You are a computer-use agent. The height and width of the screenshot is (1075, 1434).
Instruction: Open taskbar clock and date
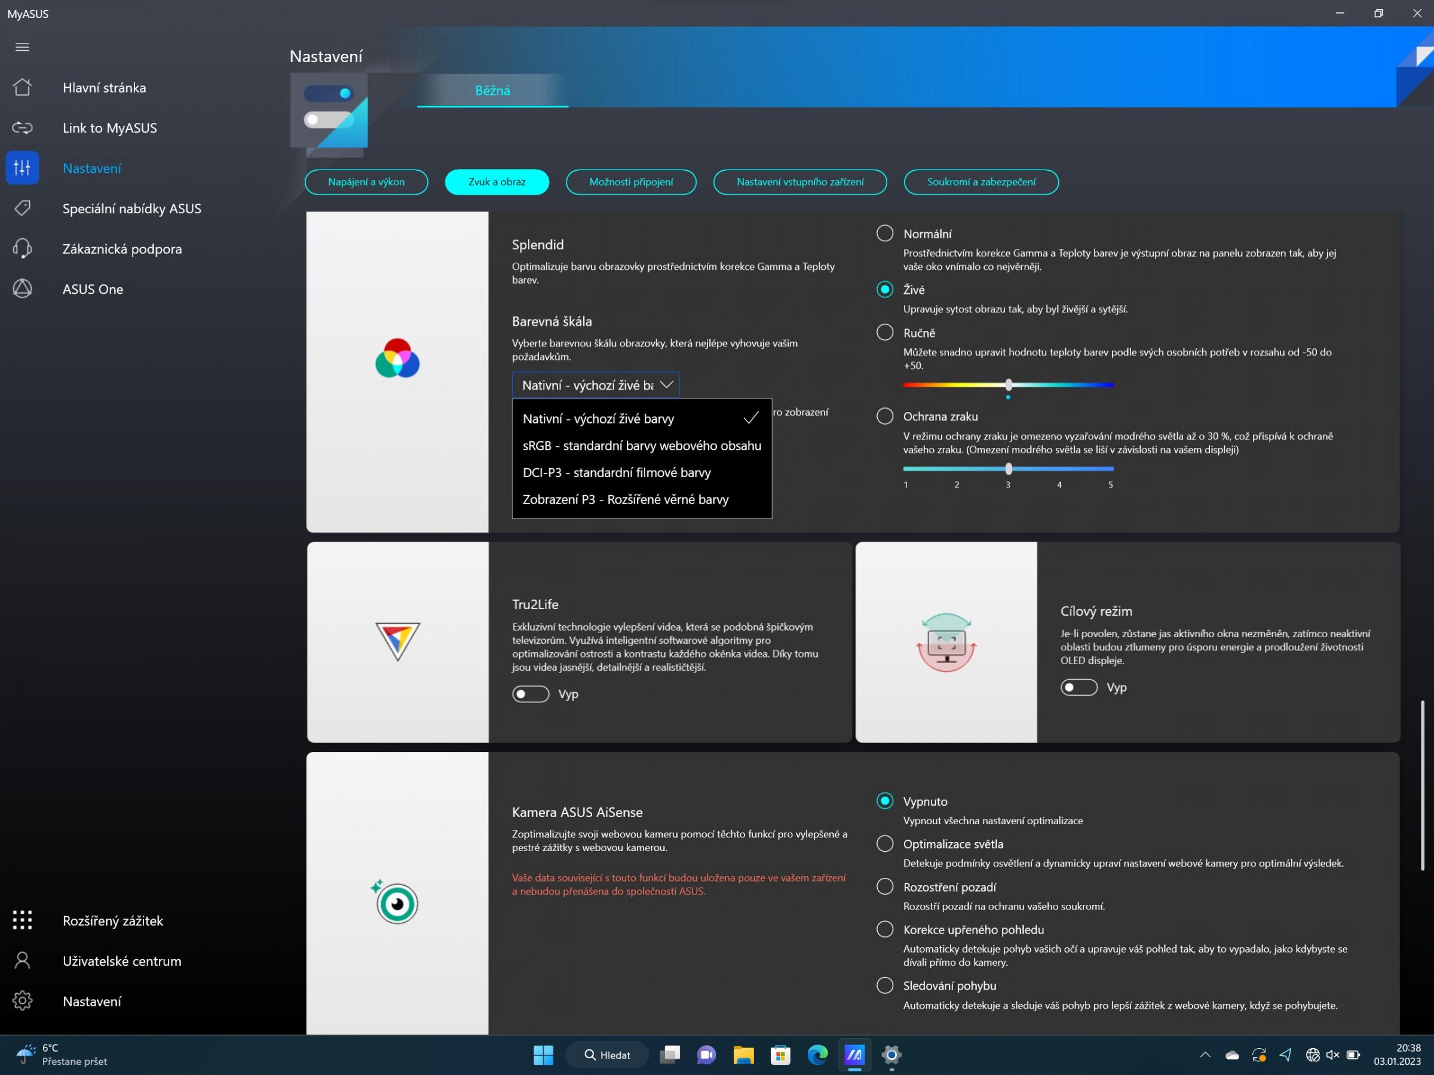(x=1397, y=1055)
